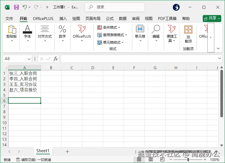The image size is (225, 163).
Task: Switch to the OfficePLUS tab
Action: [43, 19]
